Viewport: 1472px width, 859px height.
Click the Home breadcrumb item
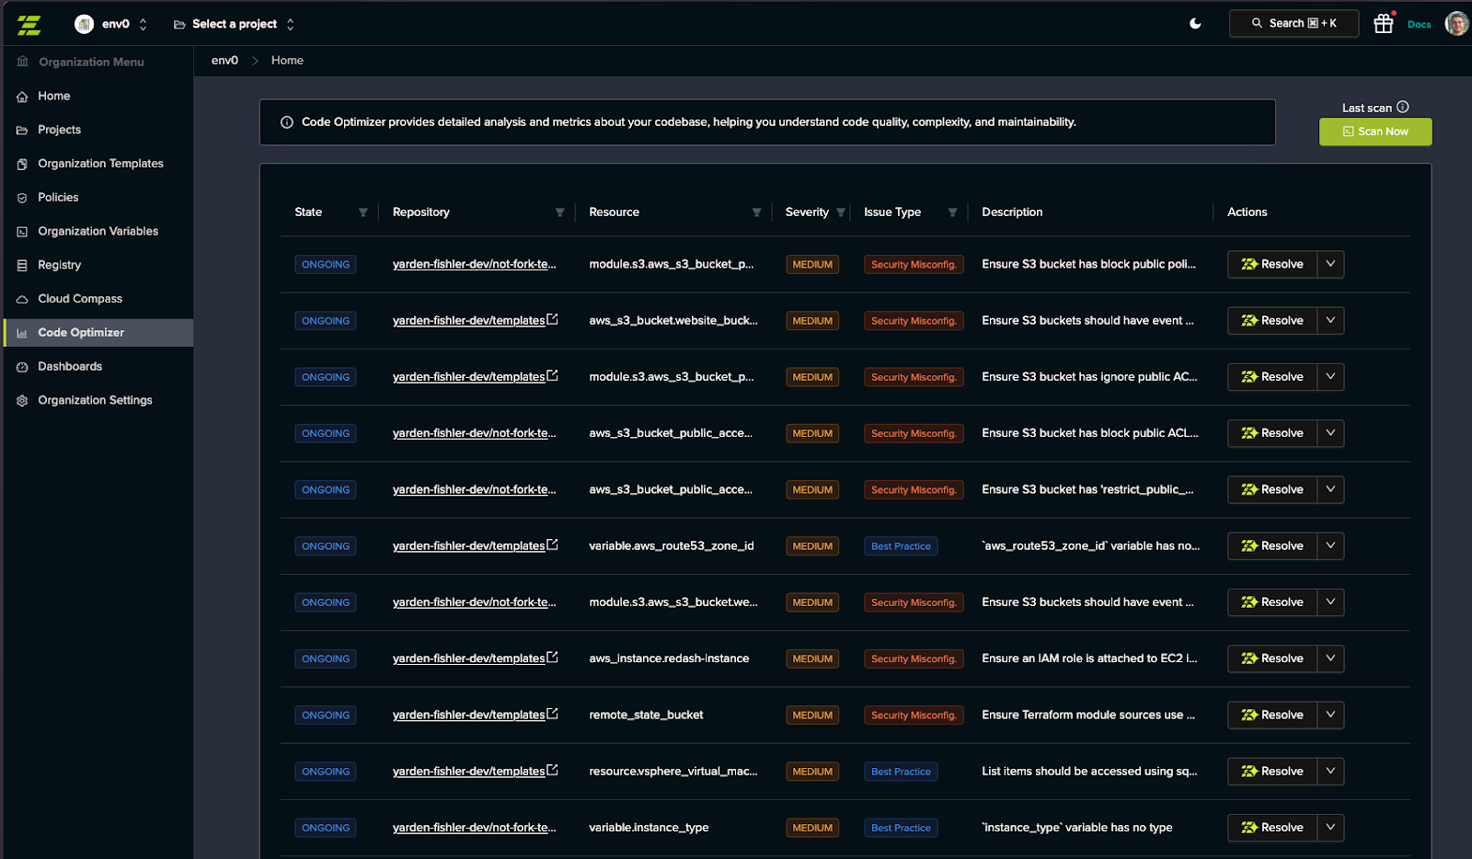pyautogui.click(x=287, y=60)
